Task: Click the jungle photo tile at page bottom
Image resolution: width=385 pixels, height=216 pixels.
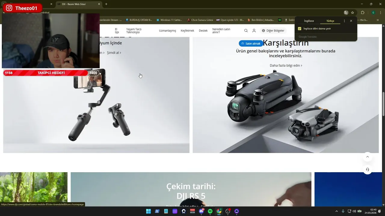Action: click(x=34, y=189)
